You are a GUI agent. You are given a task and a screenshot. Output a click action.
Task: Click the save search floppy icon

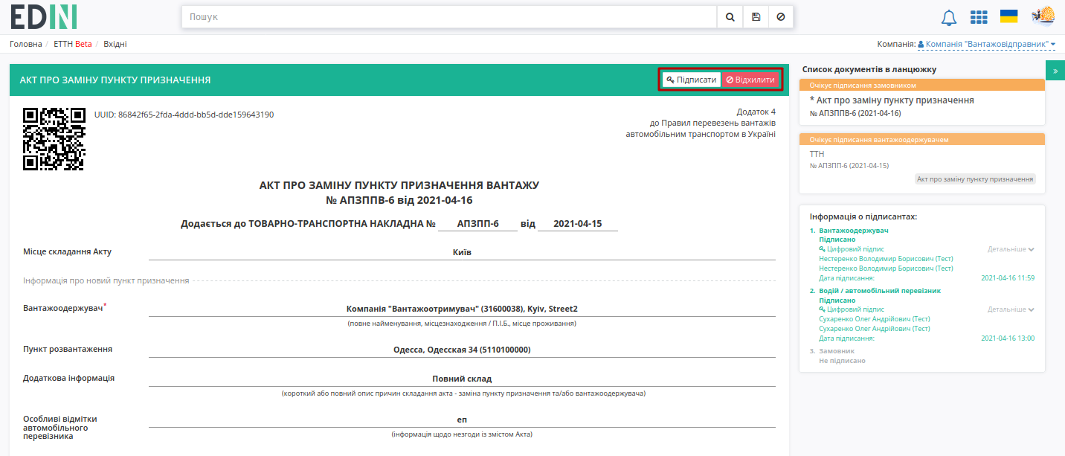click(x=756, y=16)
